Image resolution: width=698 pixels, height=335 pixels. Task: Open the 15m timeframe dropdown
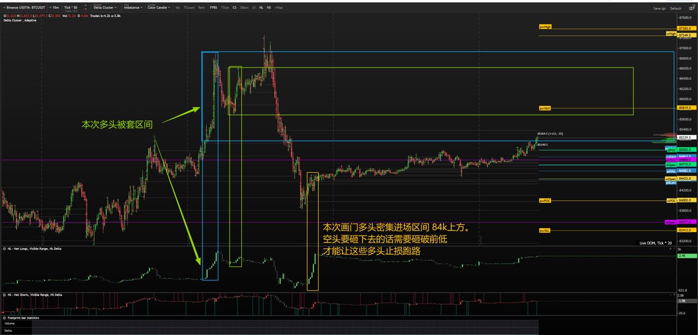[54, 8]
